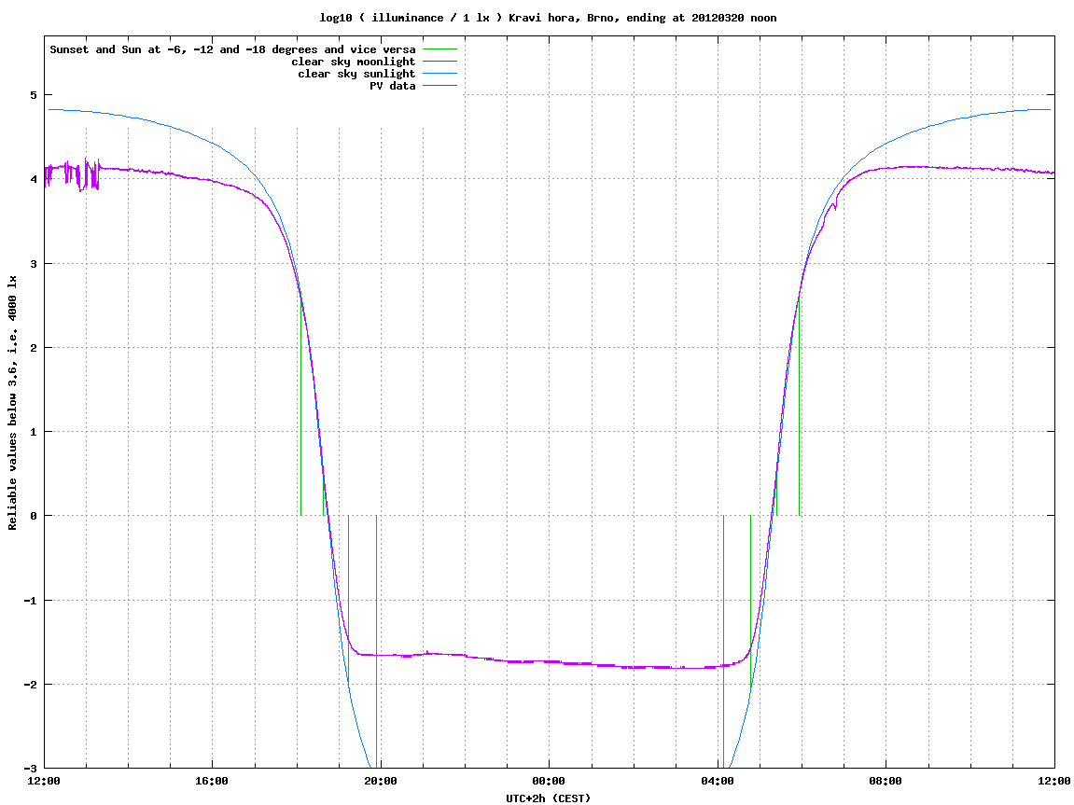
Task: Click x-axis tick label 16:00
Action: tap(213, 781)
